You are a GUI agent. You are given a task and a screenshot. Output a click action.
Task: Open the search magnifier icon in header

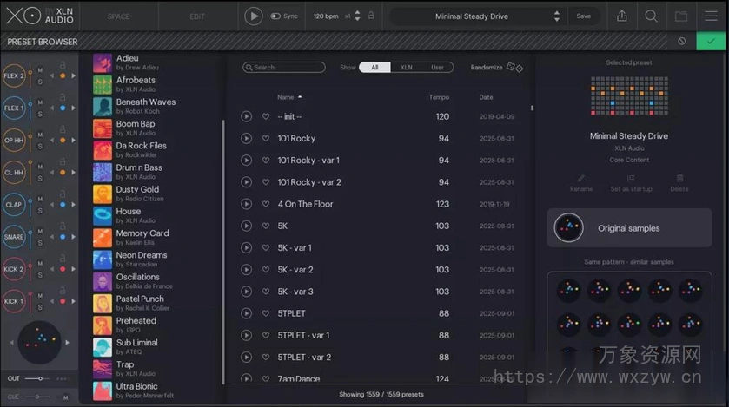click(652, 16)
